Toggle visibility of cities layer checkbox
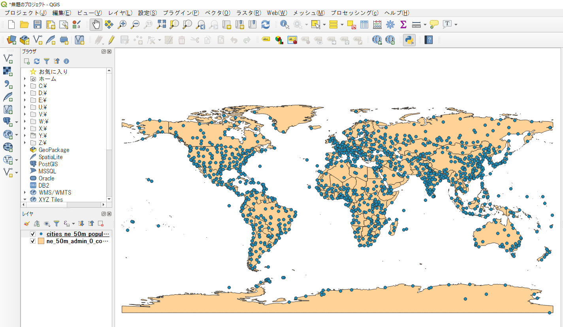 [x=33, y=234]
